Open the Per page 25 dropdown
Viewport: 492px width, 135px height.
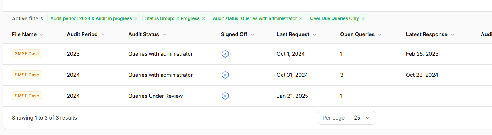coord(362,118)
